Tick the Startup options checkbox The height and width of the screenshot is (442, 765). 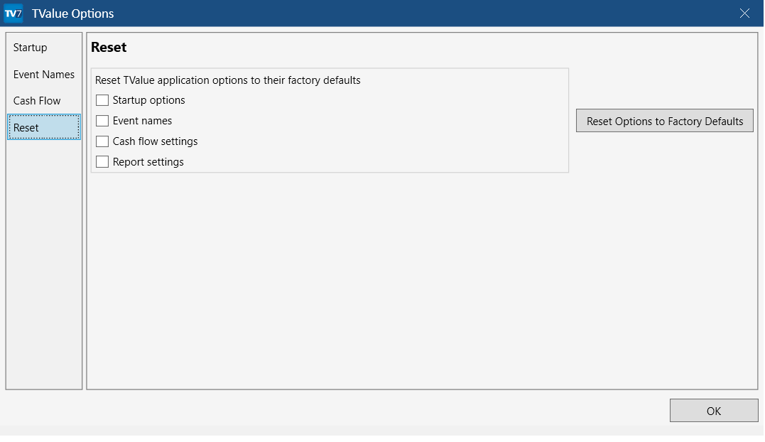(x=102, y=100)
